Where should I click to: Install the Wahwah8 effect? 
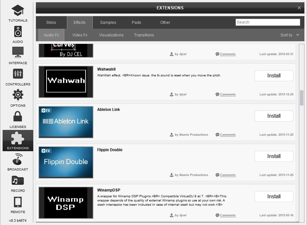click(x=274, y=75)
